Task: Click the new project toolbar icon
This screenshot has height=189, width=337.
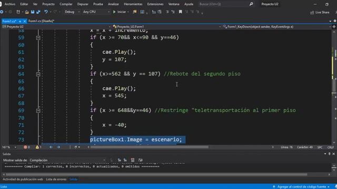Action: click(x=18, y=12)
